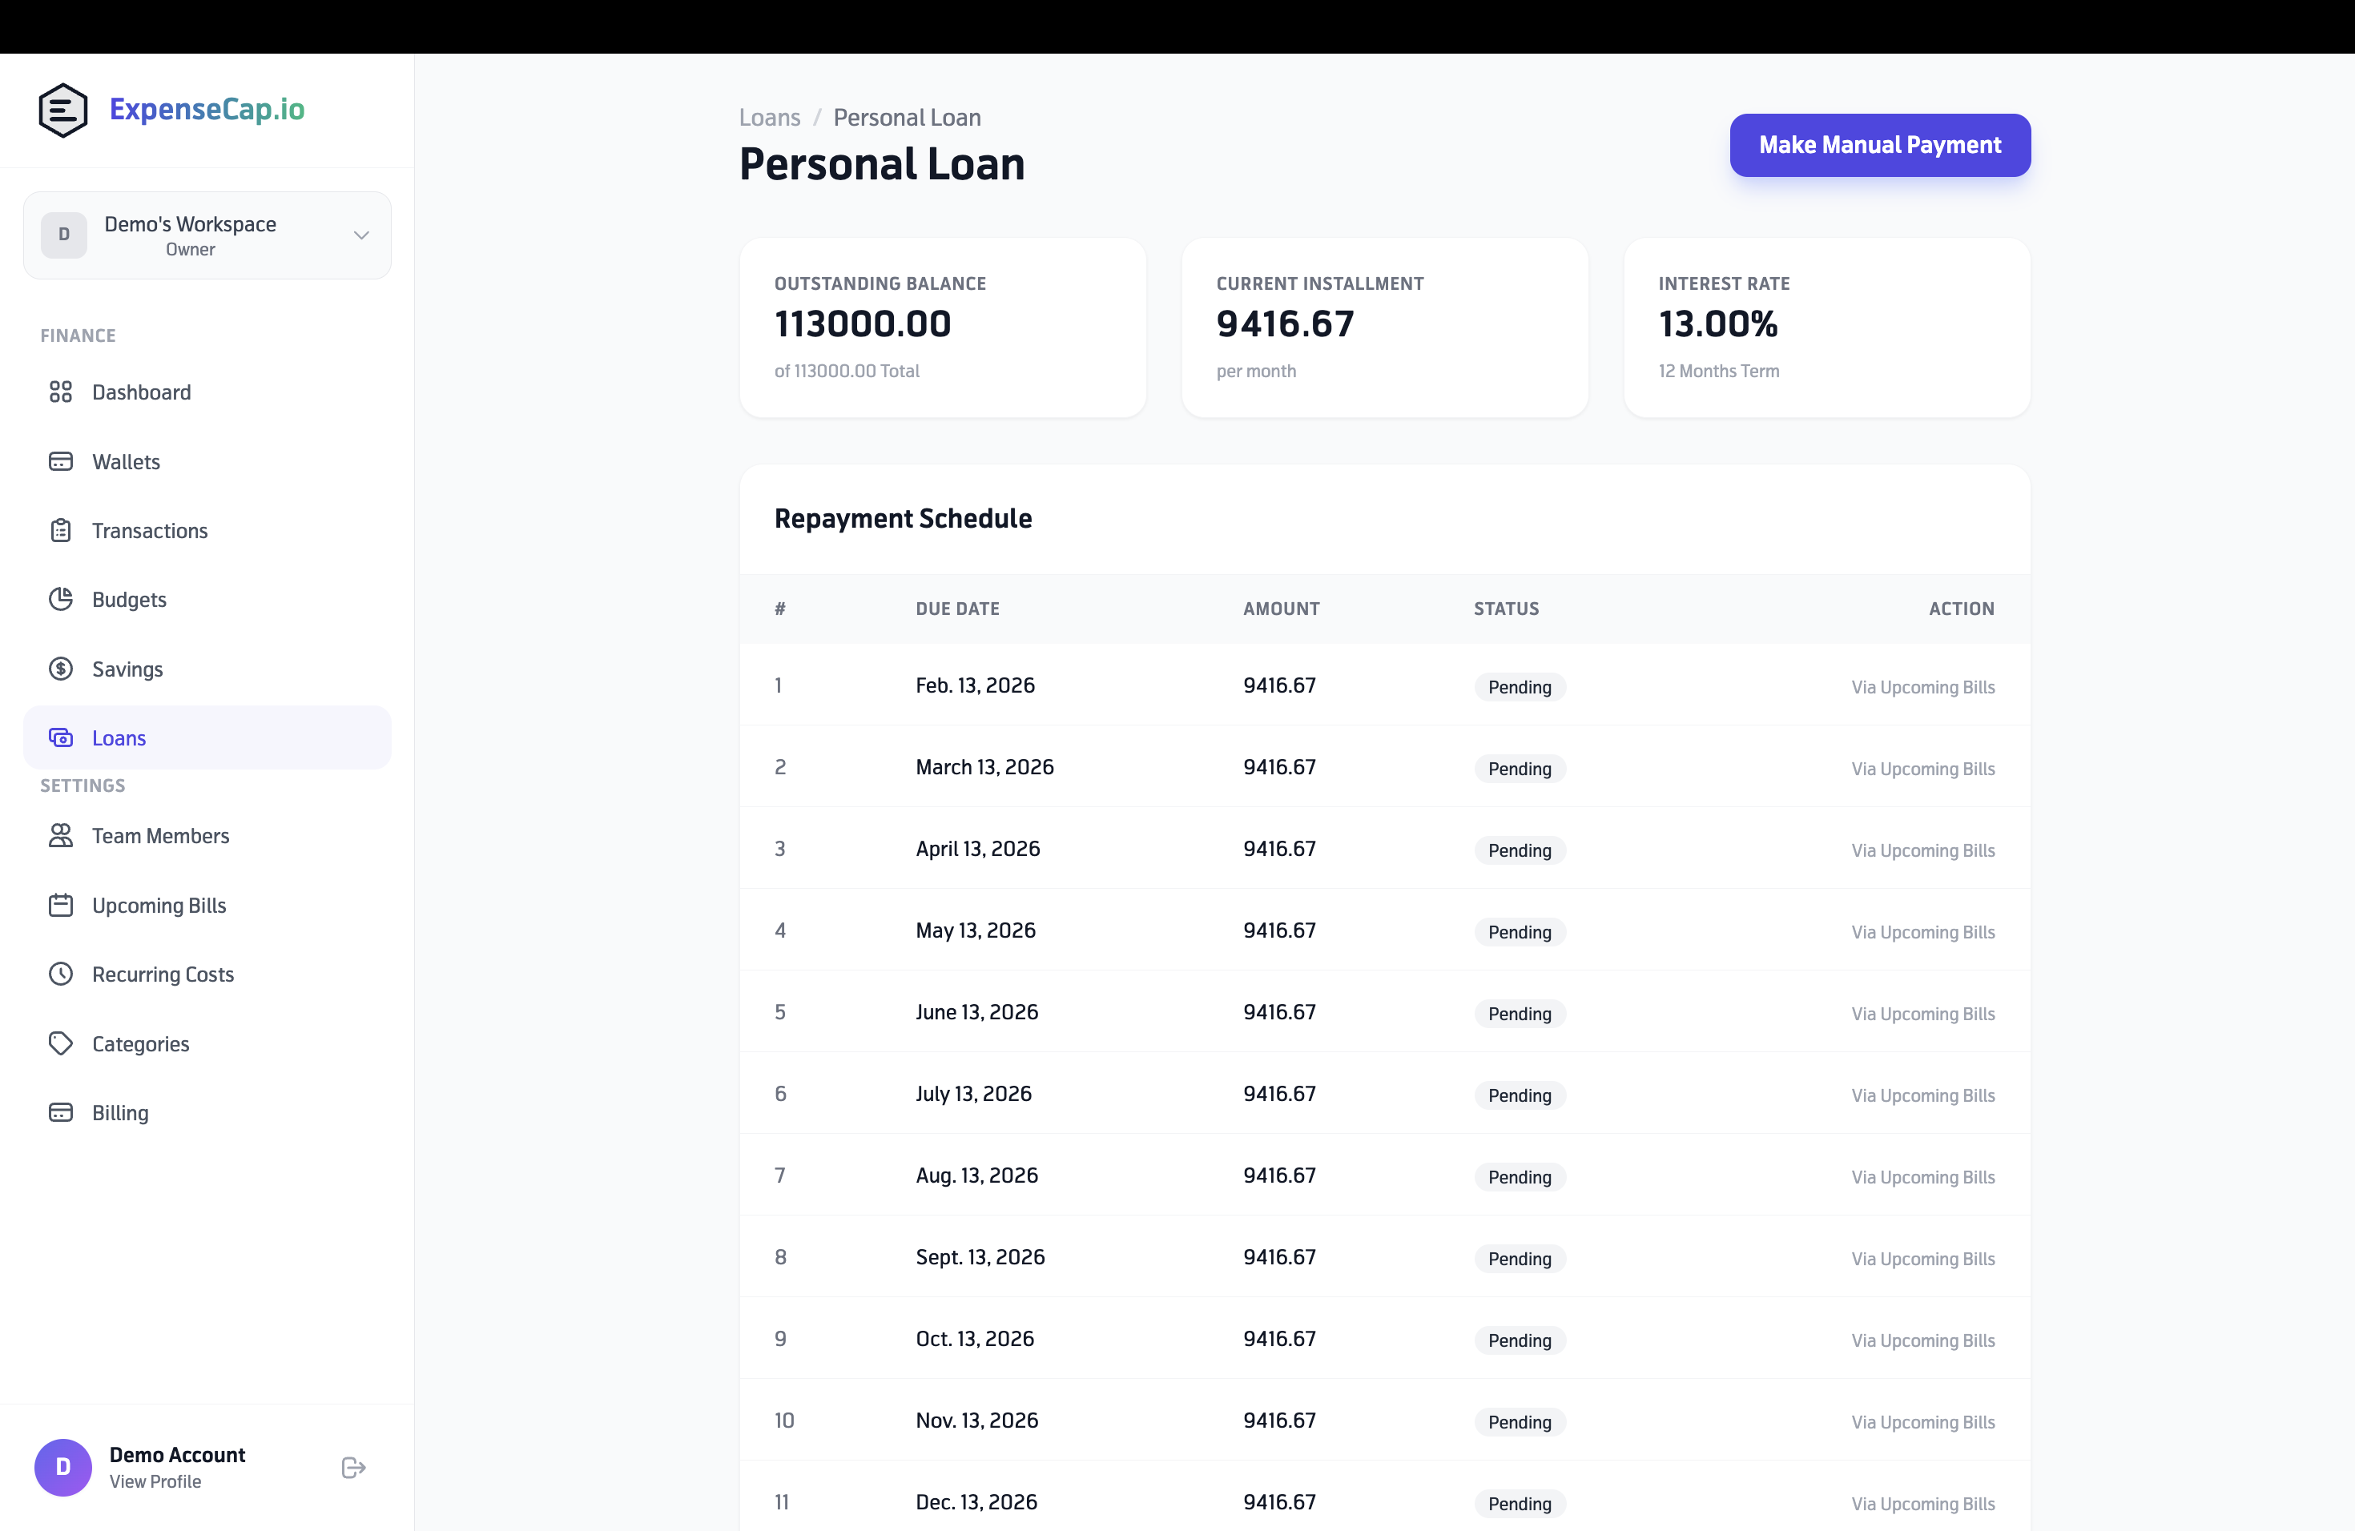Select the Dashboard grid icon
Screen dimensions: 2355x1531
point(62,392)
